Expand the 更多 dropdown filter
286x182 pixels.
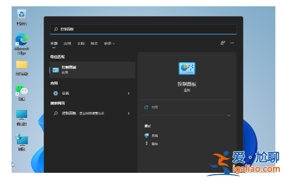coord(109,43)
